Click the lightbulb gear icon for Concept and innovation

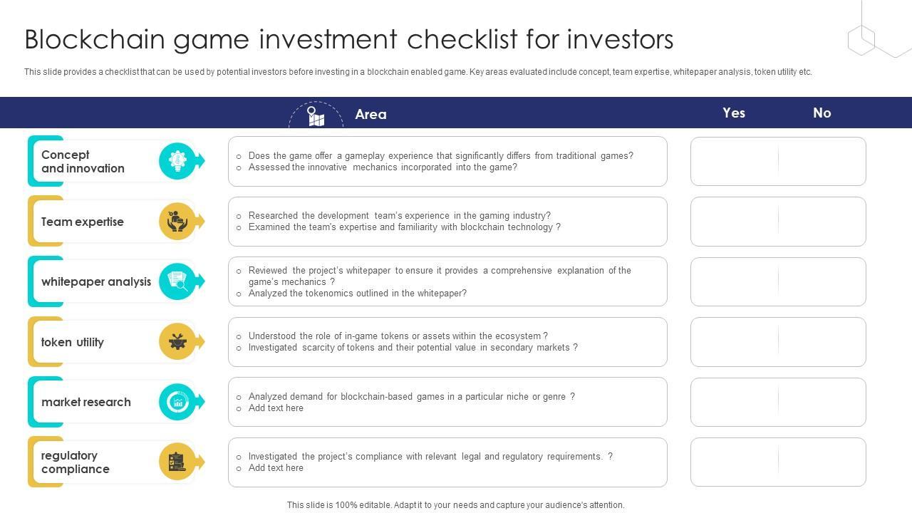click(x=177, y=161)
